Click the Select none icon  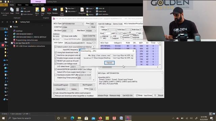click(x=97, y=11)
